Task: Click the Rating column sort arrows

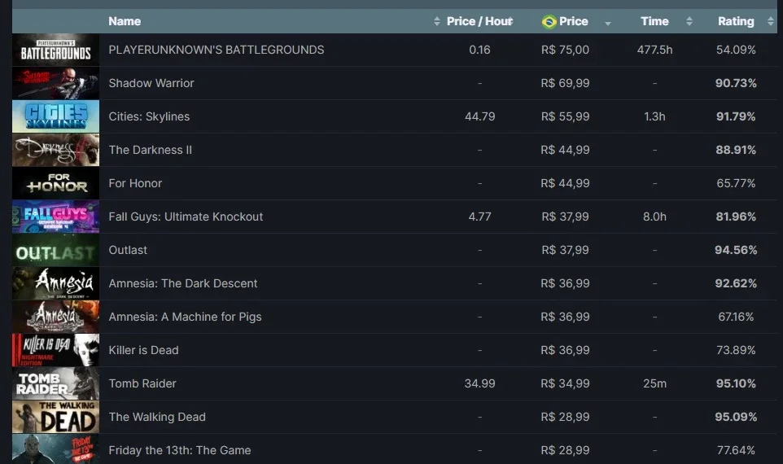Action: coord(770,21)
